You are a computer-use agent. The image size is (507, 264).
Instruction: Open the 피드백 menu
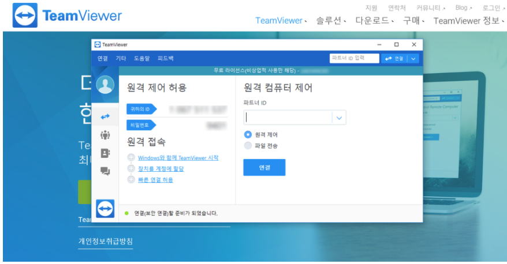coord(166,58)
